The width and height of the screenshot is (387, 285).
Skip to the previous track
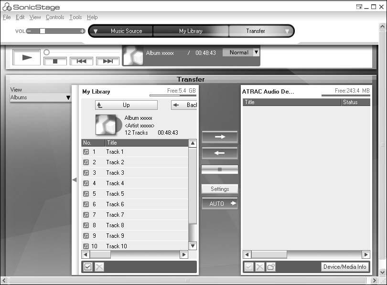coord(81,61)
